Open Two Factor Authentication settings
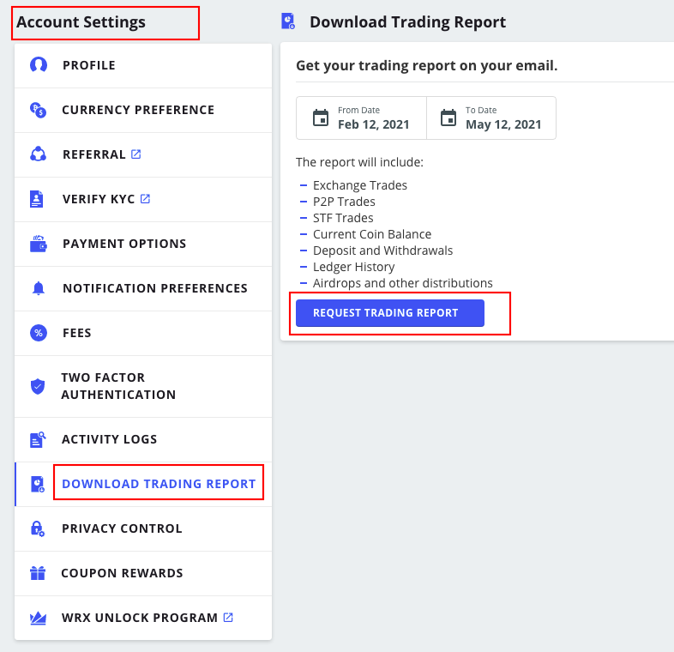 pyautogui.click(x=143, y=386)
